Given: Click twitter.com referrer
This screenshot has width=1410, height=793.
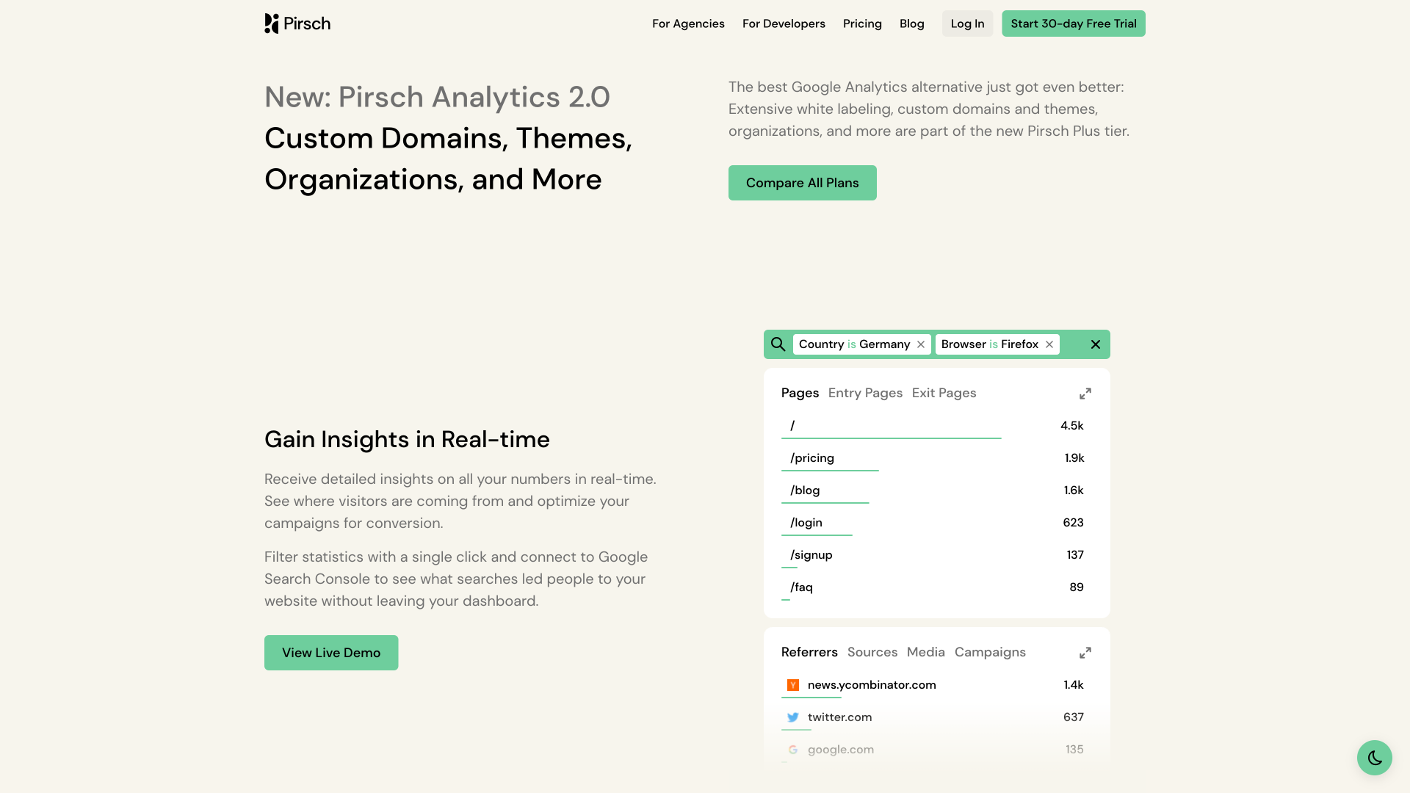Looking at the screenshot, I should (x=839, y=717).
